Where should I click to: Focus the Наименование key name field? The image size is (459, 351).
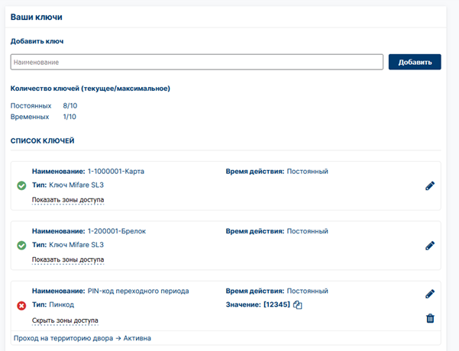tap(197, 62)
